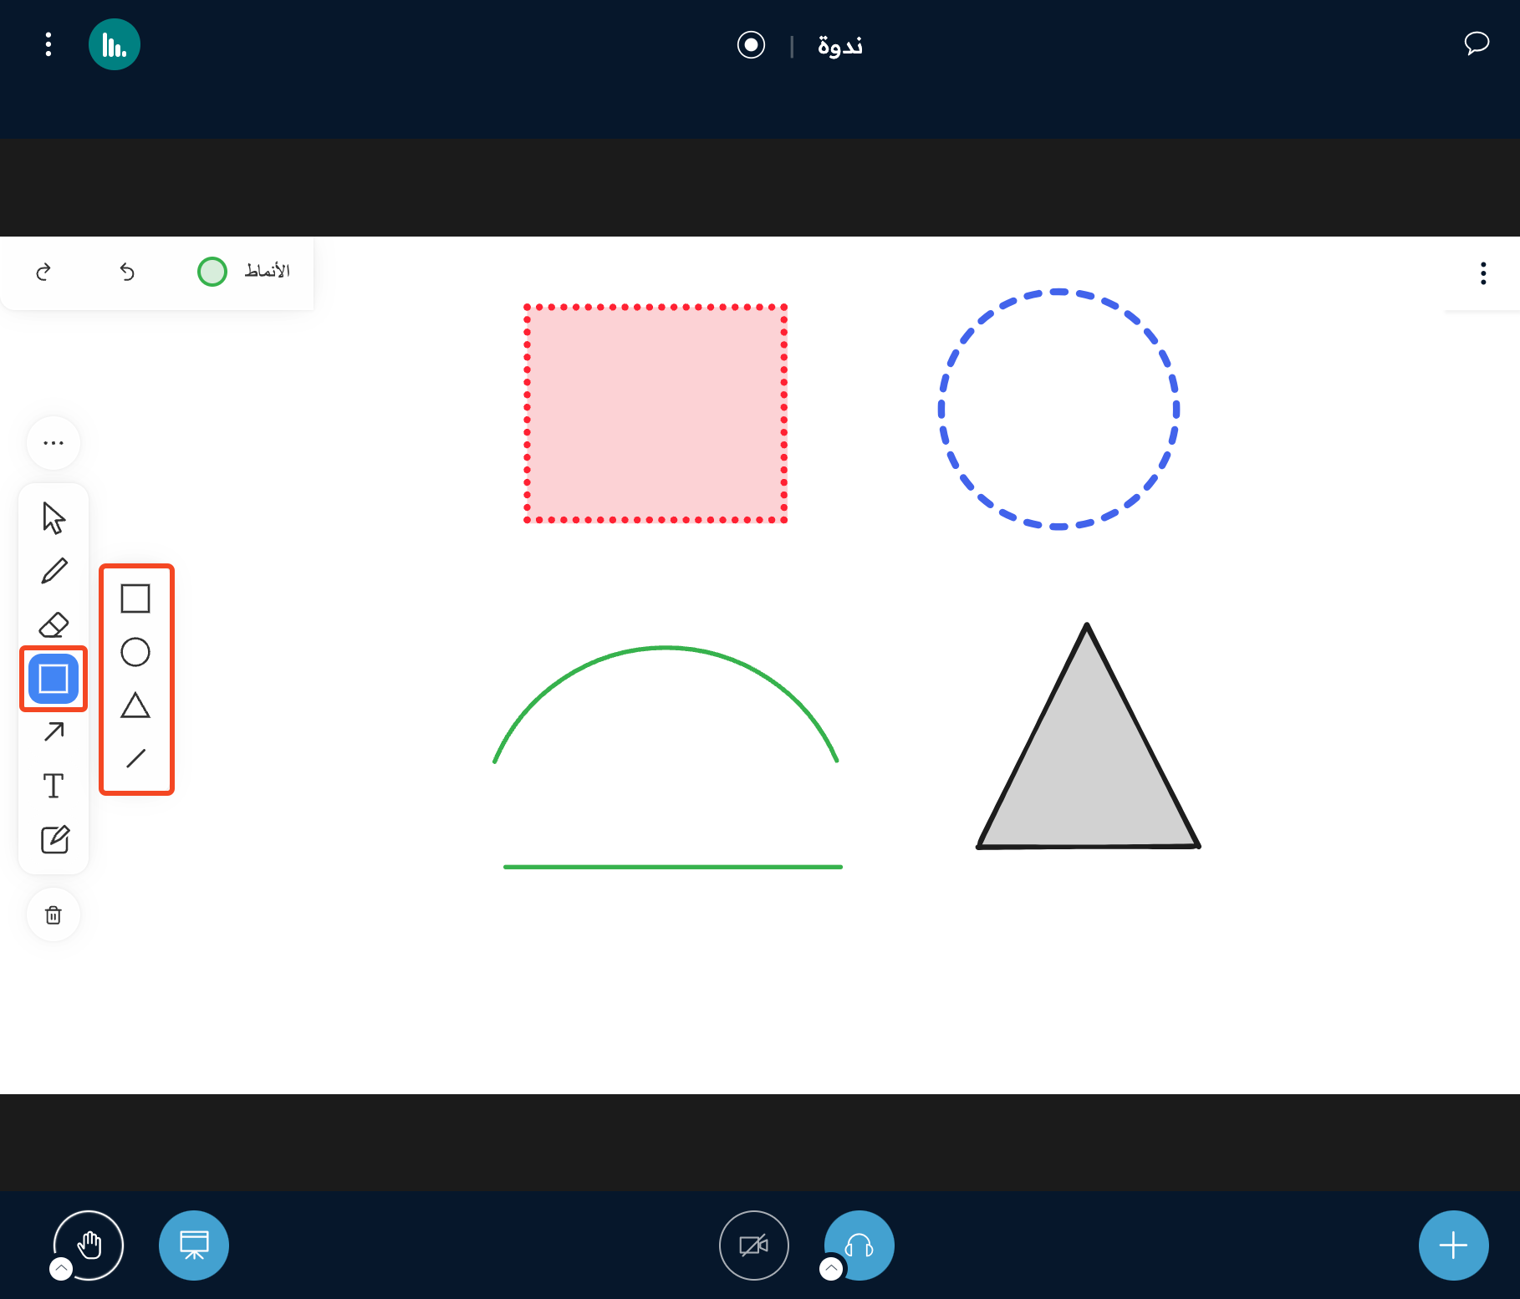Open the whiteboard three-dot options menu

pyautogui.click(x=1483, y=273)
